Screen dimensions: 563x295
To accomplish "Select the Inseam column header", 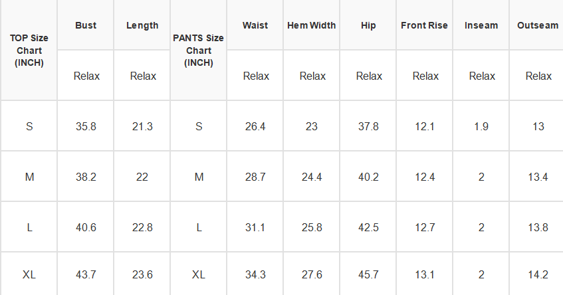I will pyautogui.click(x=481, y=25).
